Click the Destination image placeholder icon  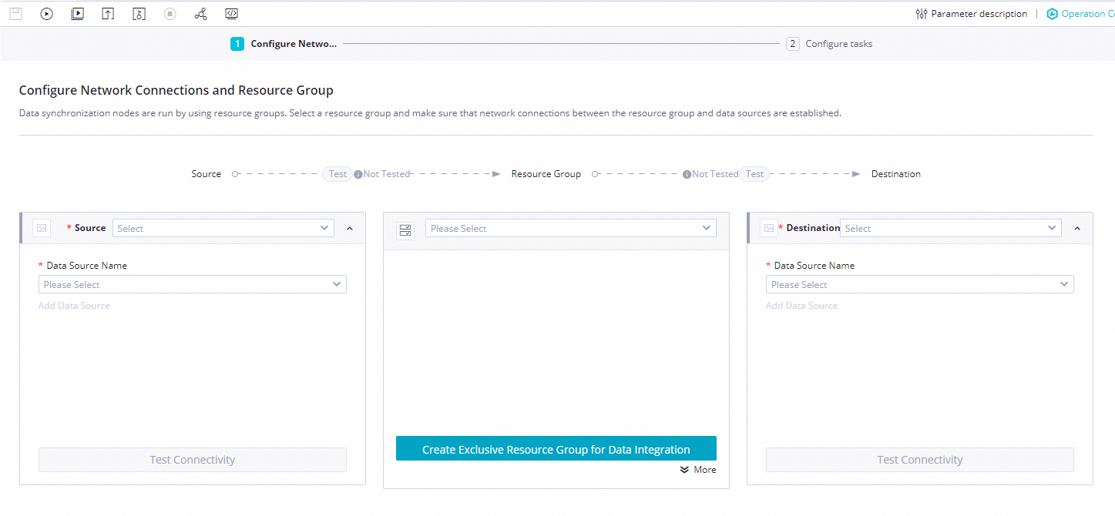[x=769, y=228]
